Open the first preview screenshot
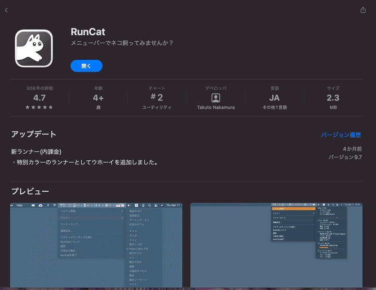The height and width of the screenshot is (290, 376). (96, 245)
